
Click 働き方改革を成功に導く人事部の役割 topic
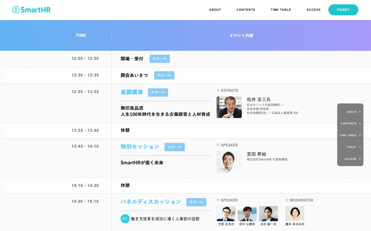(165, 219)
